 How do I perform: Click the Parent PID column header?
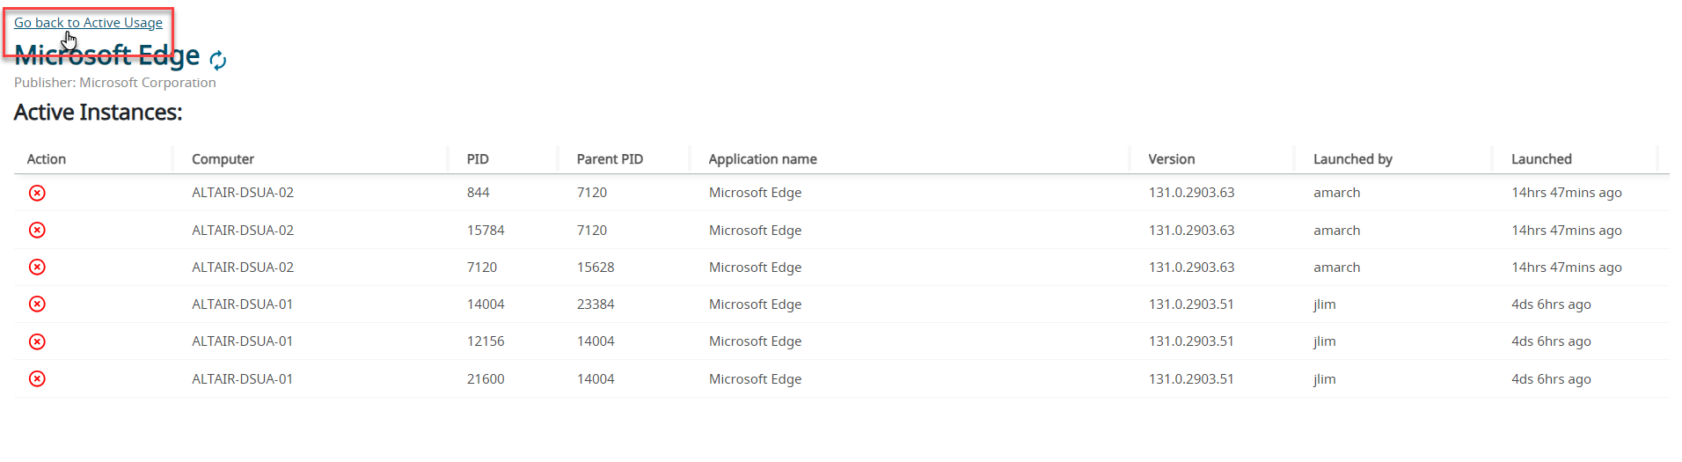point(610,159)
